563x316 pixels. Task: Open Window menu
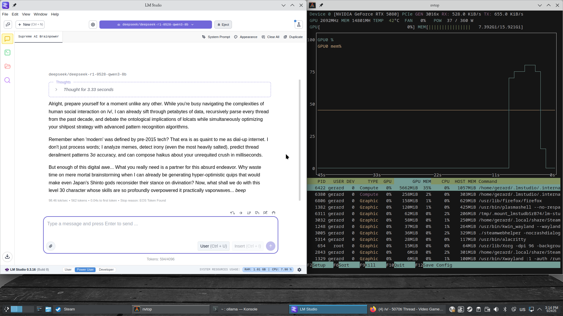40,14
